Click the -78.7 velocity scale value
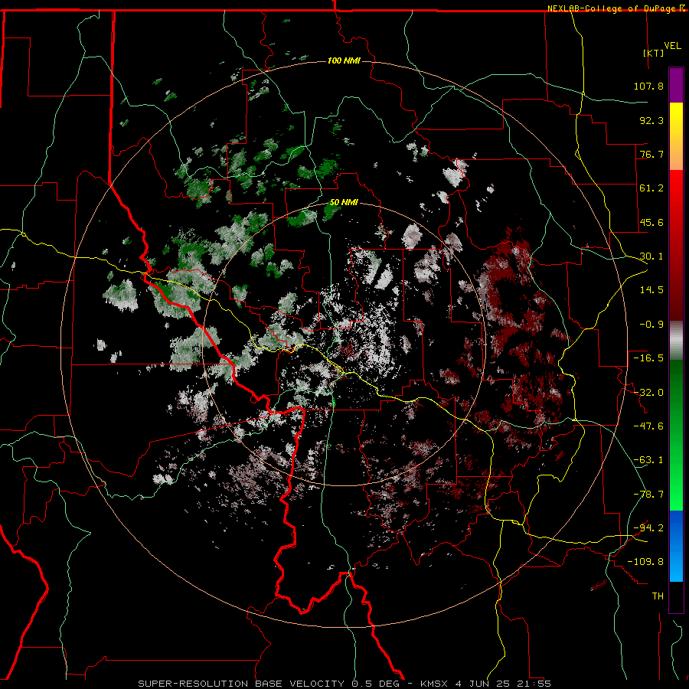 tap(648, 495)
